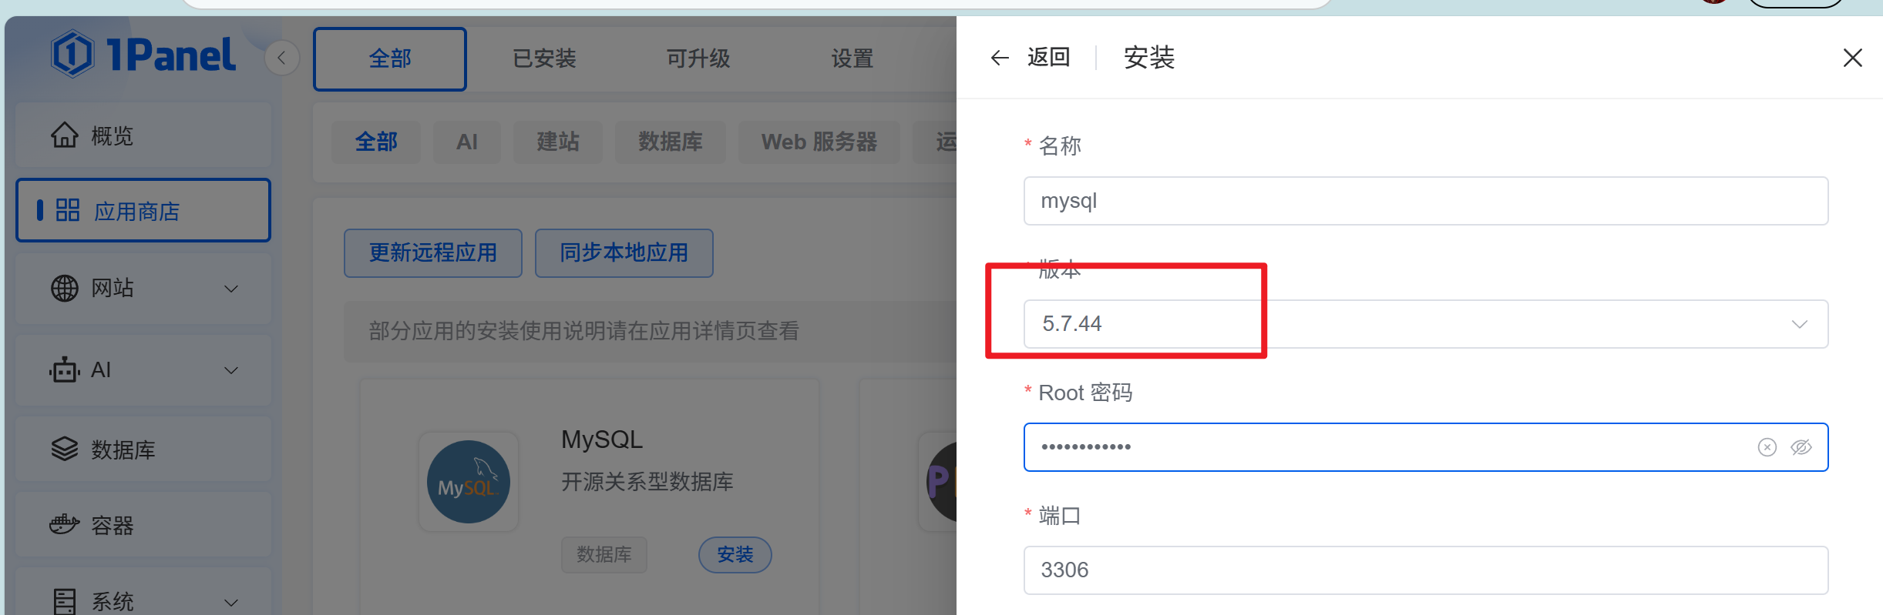
Task: Filter apps by 建站 category
Action: (558, 142)
